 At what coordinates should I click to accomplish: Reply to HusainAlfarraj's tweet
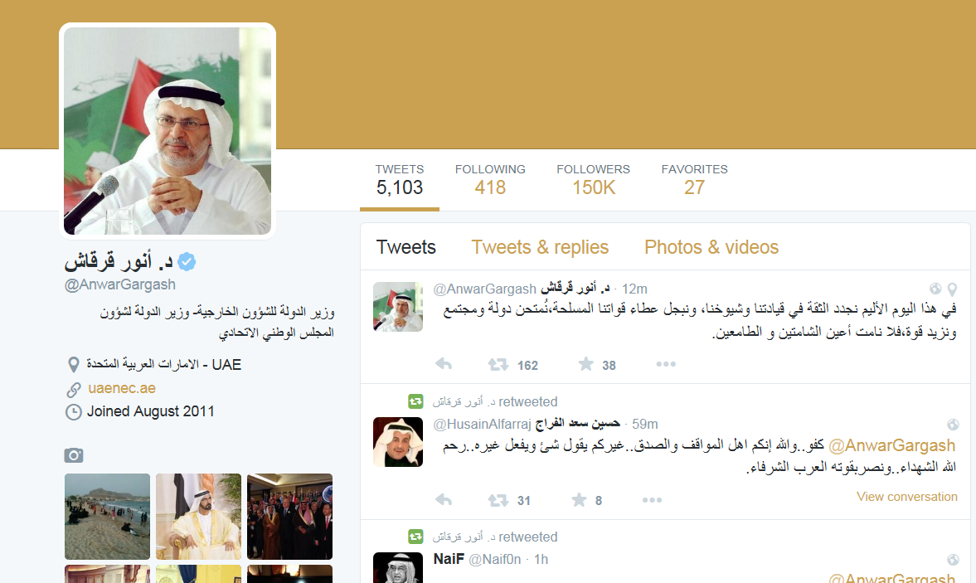443,499
